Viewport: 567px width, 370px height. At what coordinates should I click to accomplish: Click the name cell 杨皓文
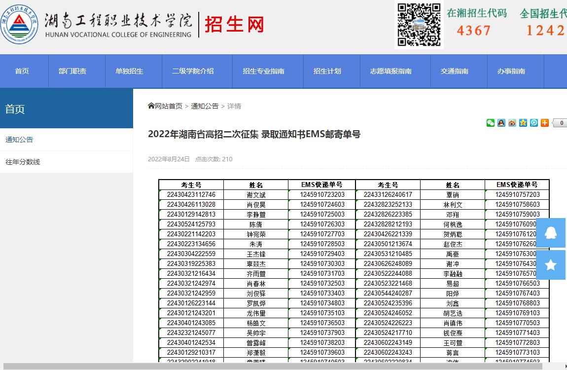(x=256, y=323)
